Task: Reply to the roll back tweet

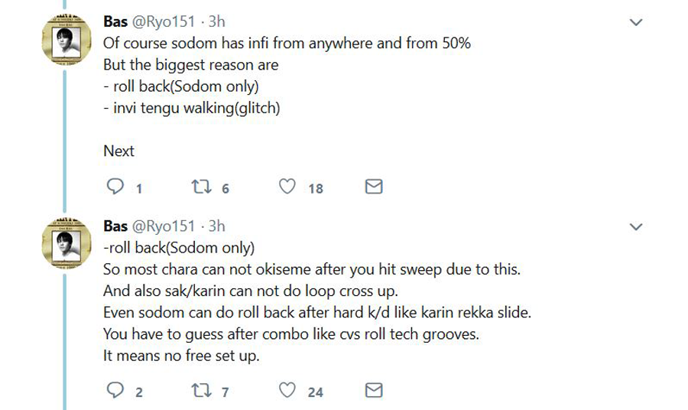Action: (115, 391)
